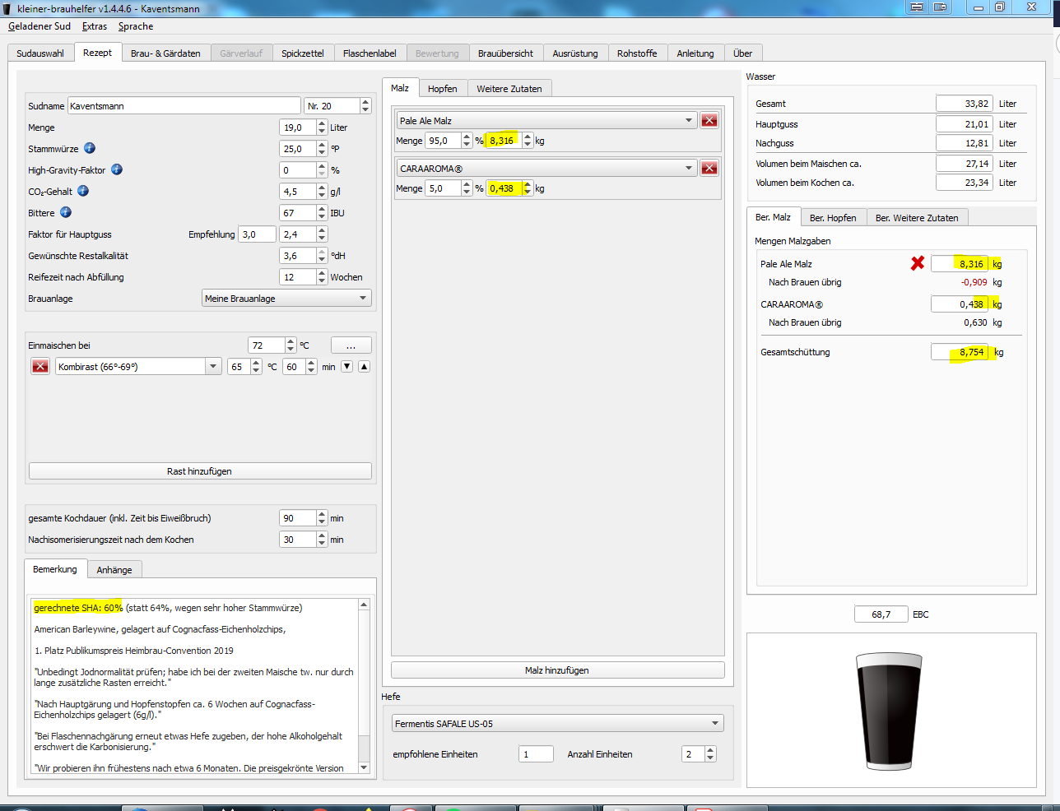1060x811 pixels.
Task: Move Kombirast rest up with arrow
Action: coord(364,367)
